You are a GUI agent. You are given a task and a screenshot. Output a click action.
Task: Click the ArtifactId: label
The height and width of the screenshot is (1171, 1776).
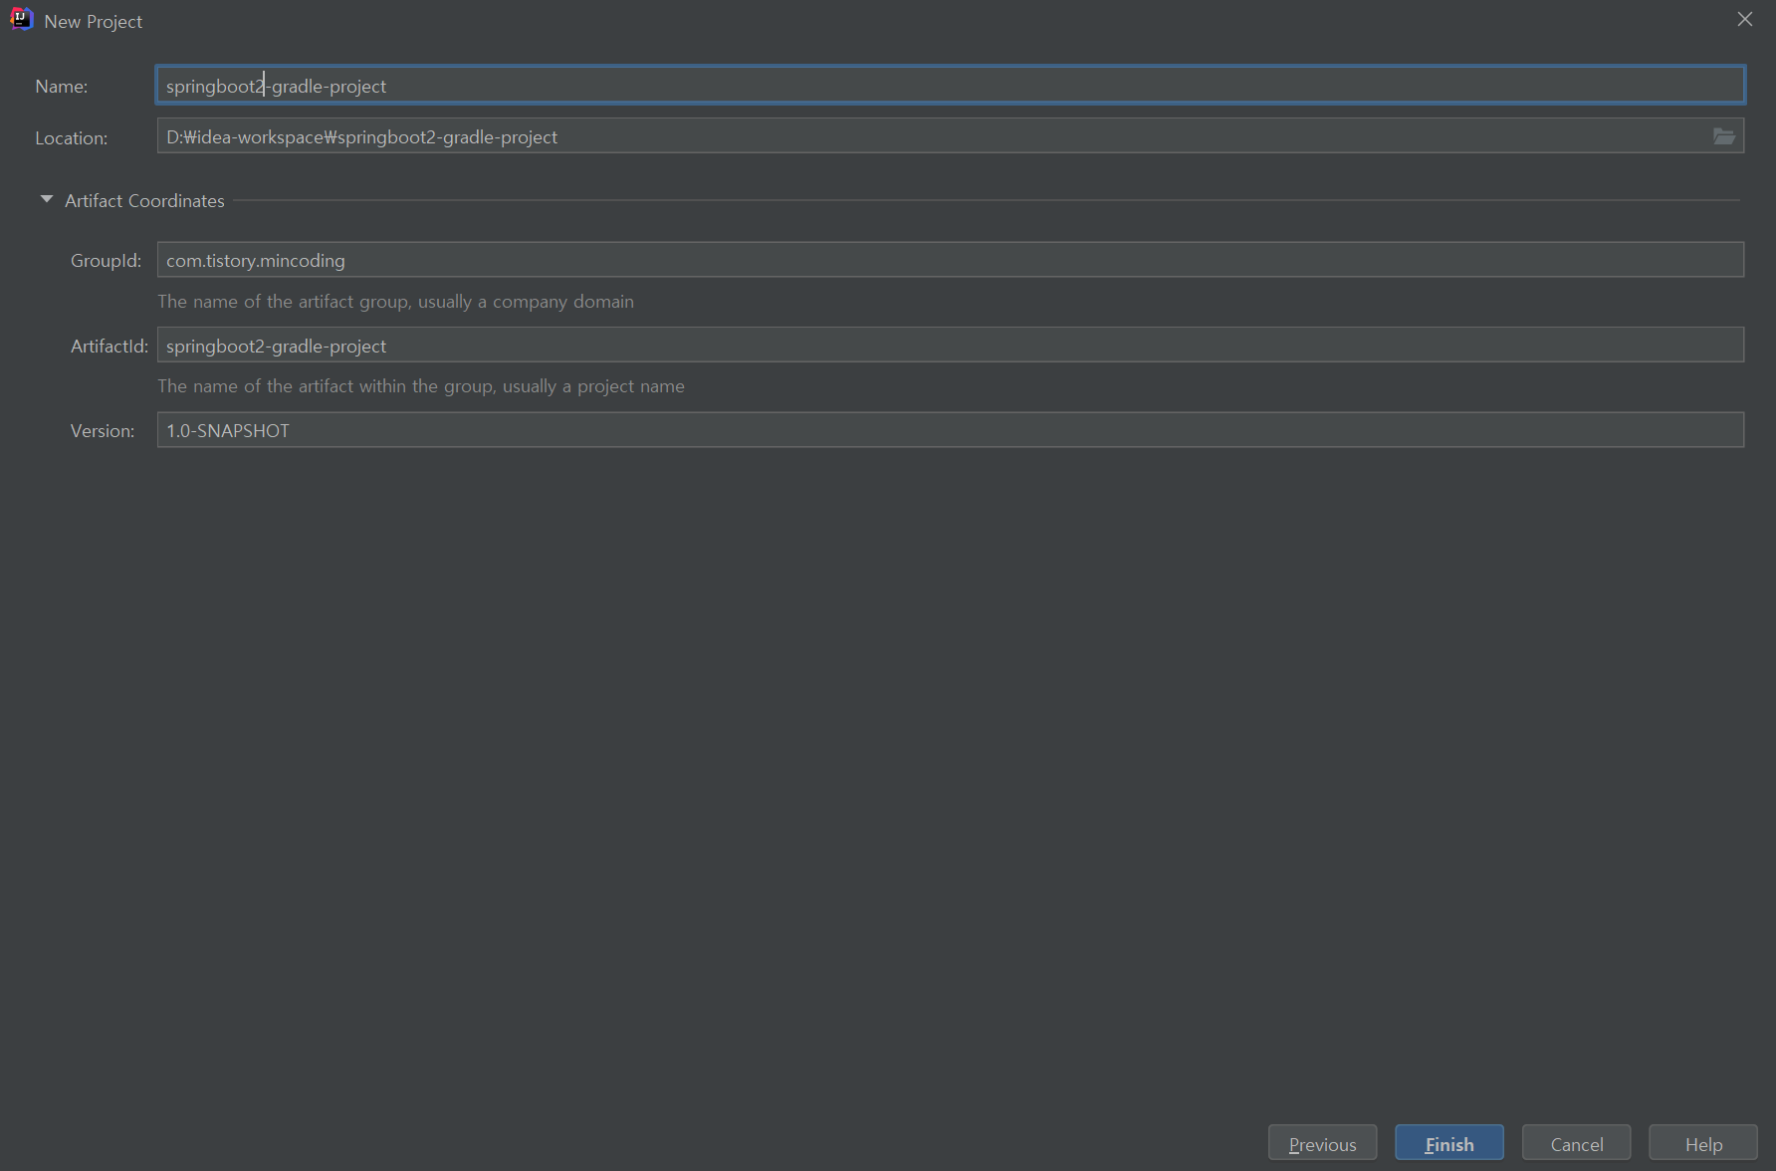tap(110, 347)
